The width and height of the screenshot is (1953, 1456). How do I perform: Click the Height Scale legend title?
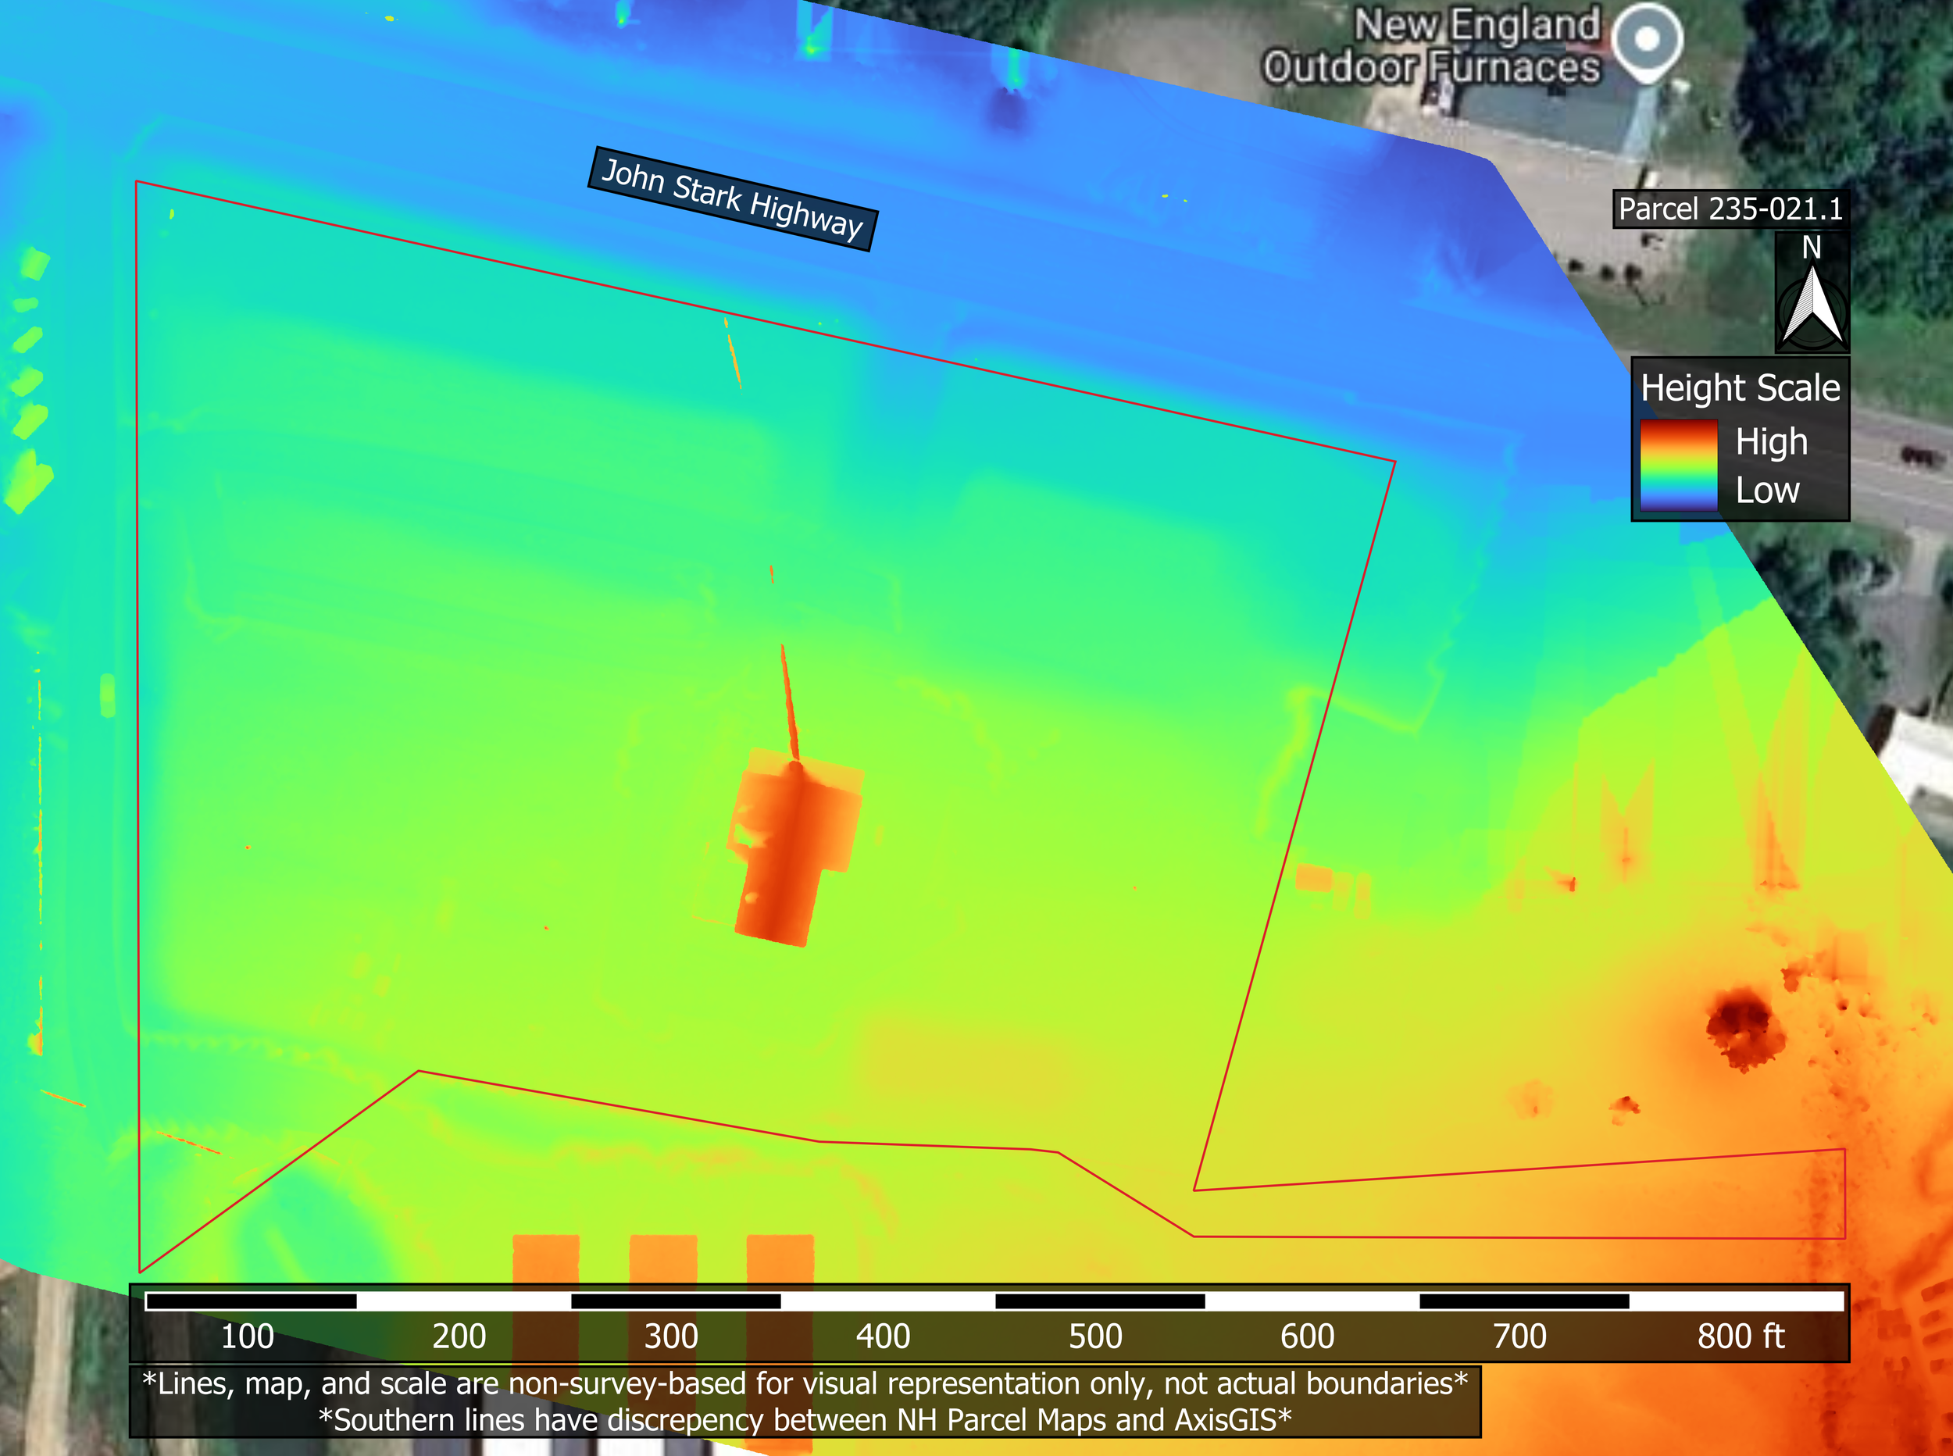click(x=1740, y=387)
